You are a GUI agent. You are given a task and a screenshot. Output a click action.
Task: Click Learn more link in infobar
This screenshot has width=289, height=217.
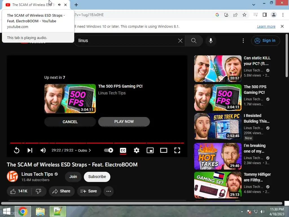point(266,27)
